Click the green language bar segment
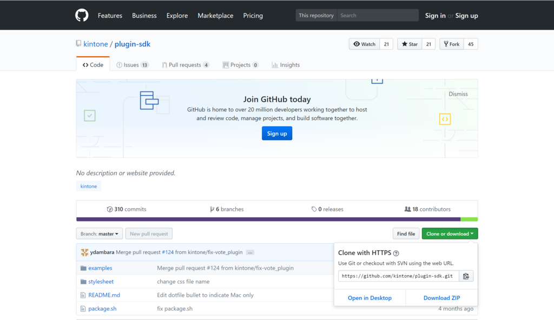Viewport: 554px width, 320px height. [469, 219]
